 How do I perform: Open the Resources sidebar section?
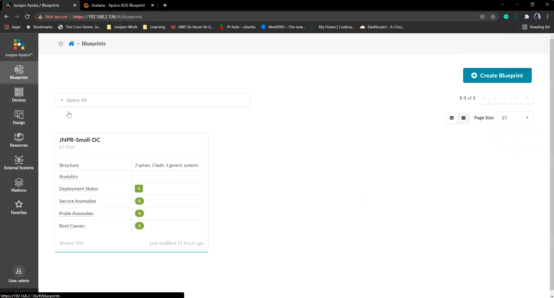[19, 140]
